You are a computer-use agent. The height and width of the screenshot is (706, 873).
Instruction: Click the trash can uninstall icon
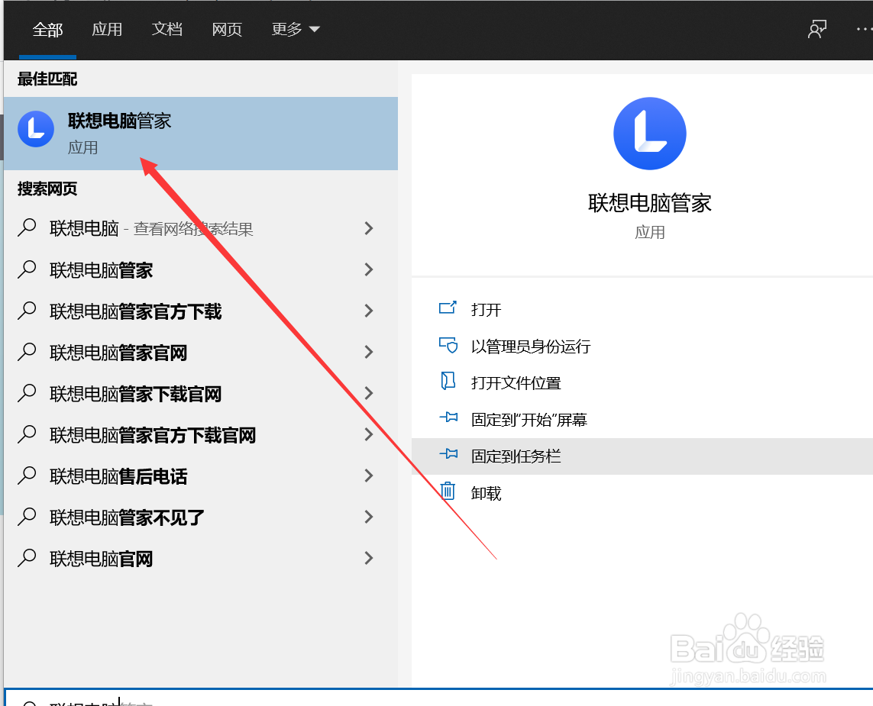tap(448, 491)
